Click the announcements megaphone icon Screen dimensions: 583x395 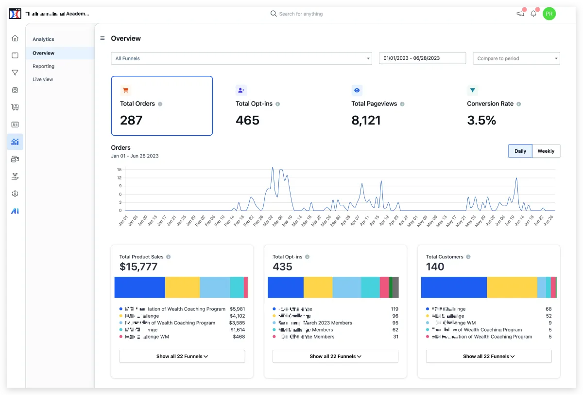coord(520,14)
